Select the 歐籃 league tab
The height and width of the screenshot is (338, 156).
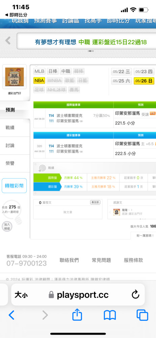pos(70,81)
